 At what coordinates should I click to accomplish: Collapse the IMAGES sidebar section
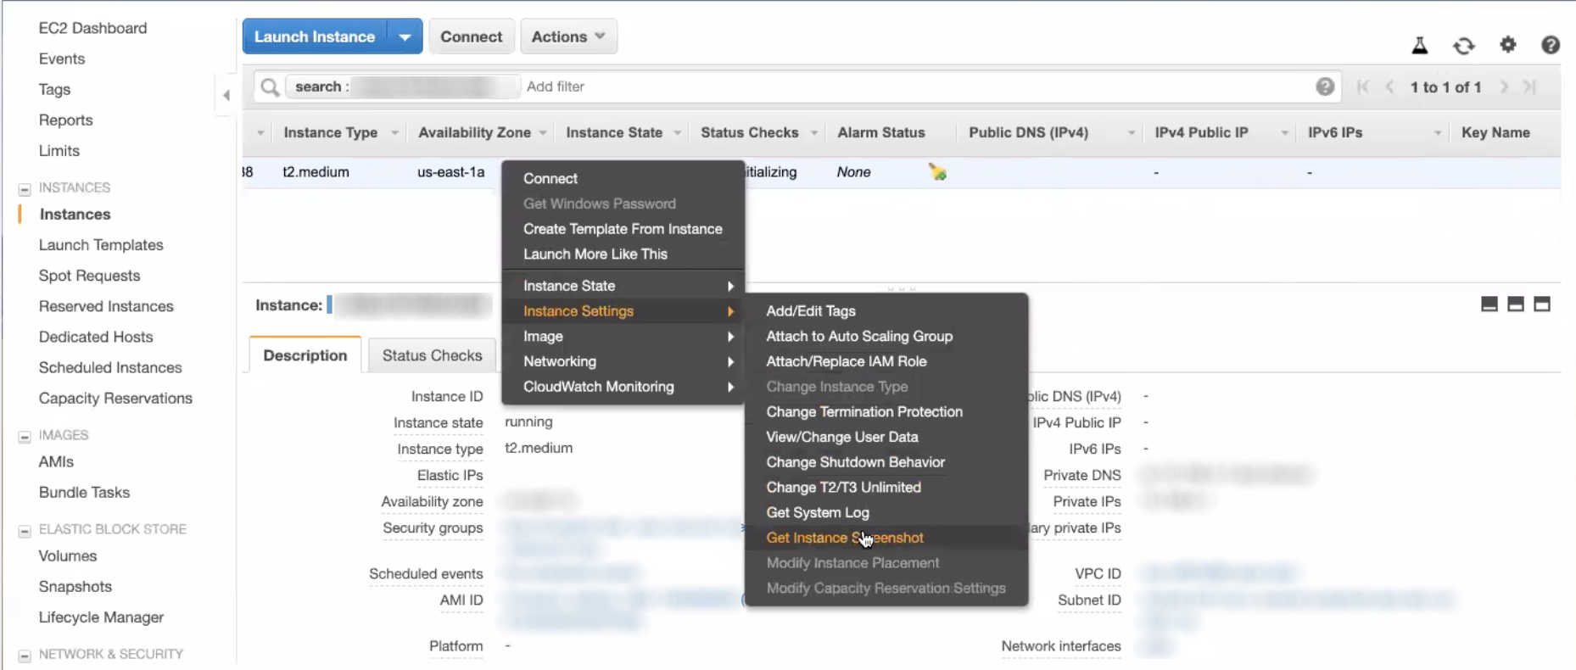point(25,437)
